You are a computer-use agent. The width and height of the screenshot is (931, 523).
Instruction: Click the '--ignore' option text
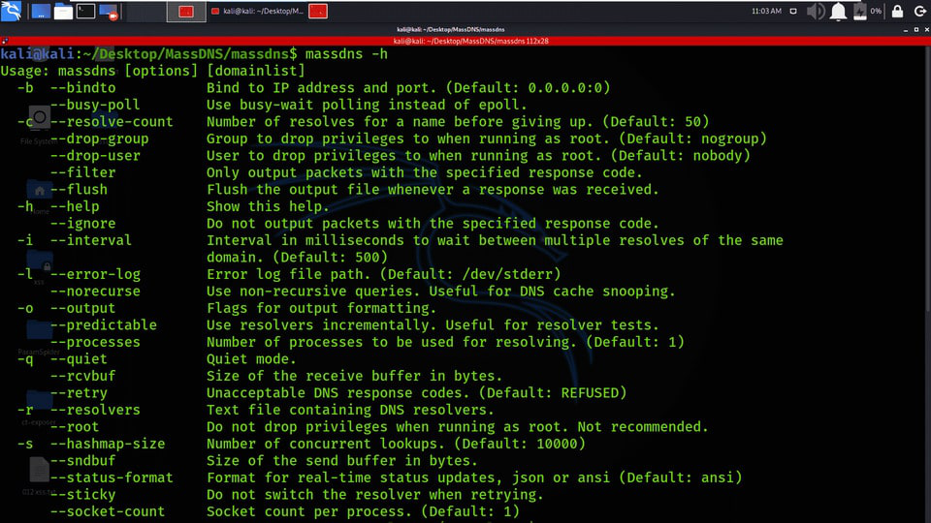[82, 224]
